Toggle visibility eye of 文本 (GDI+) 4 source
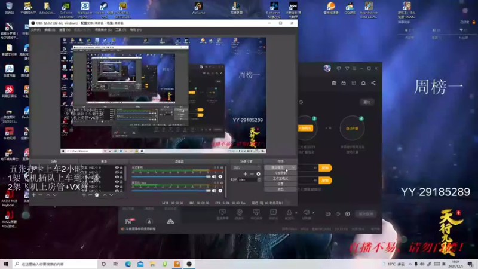Screen dimensions: 478x269 click(x=117, y=187)
